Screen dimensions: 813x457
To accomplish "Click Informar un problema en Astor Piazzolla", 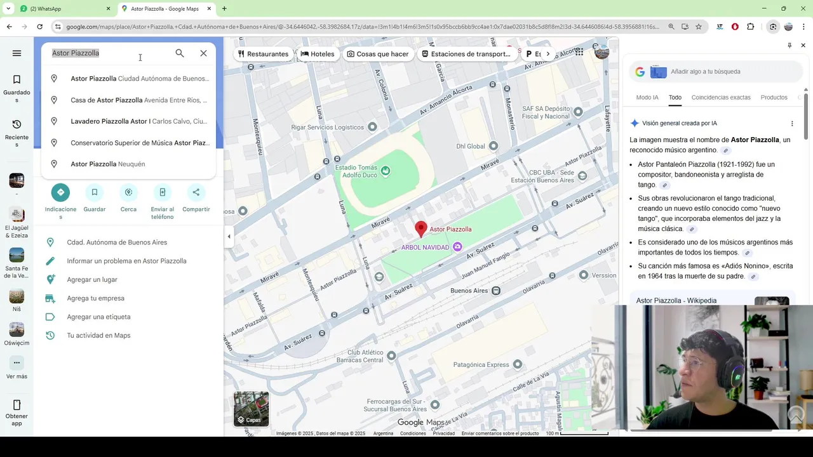I will pos(126,261).
